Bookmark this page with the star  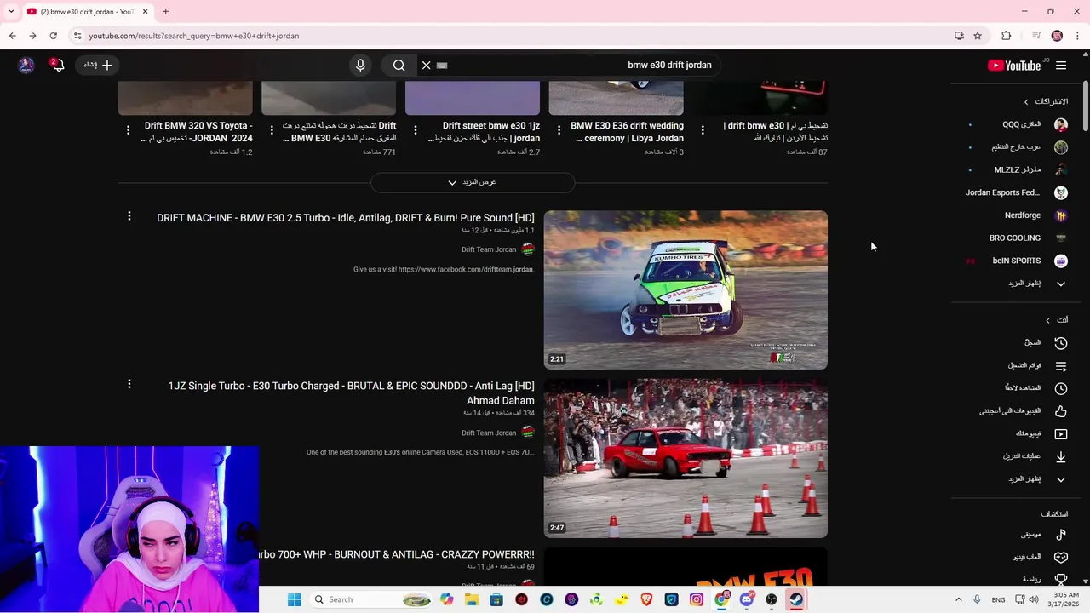[978, 36]
